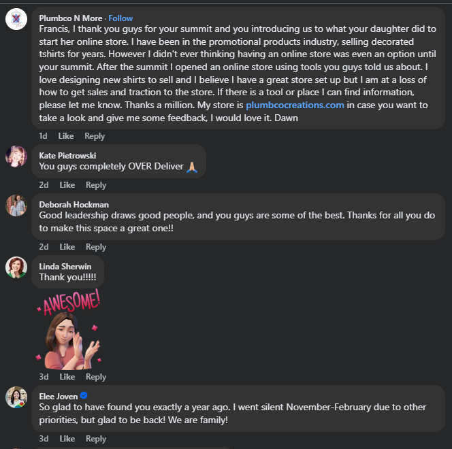Open Plumbco N More profile picture

pyautogui.click(x=16, y=19)
